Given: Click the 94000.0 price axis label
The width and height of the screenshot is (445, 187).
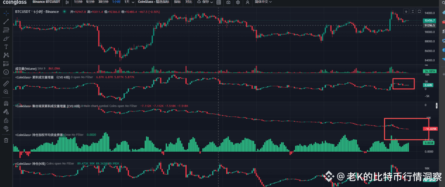Looking at the screenshot, I should tap(430, 13).
